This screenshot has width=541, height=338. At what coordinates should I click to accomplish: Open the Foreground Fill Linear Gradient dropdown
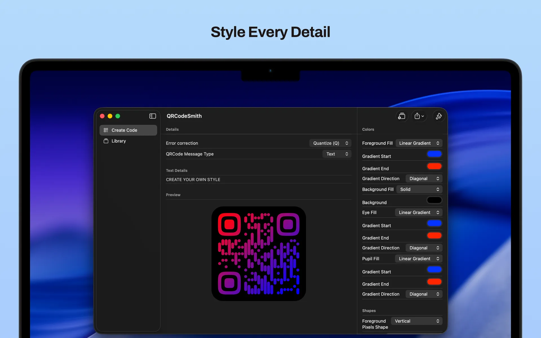click(419, 143)
